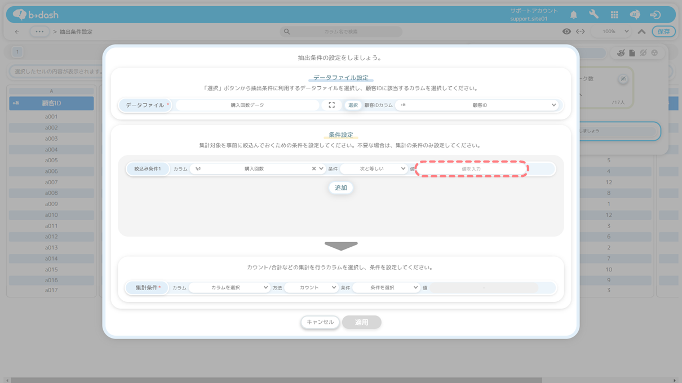The width and height of the screenshot is (682, 383).
Task: Expand the data file with the fullscreen icon
Action: coord(331,105)
